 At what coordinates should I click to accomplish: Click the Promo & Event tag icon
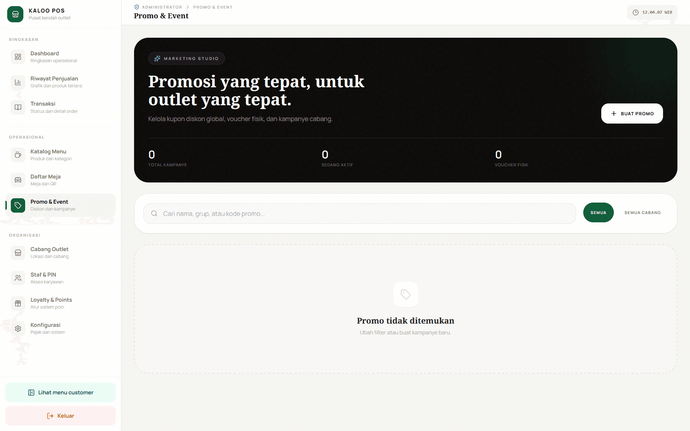[18, 205]
